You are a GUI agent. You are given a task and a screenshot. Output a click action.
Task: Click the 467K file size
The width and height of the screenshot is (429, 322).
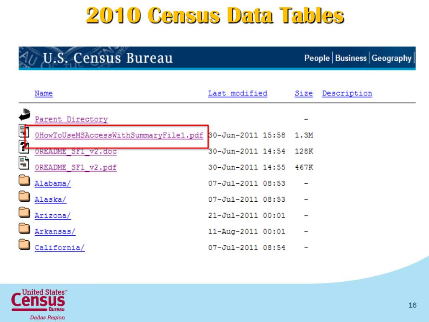click(x=304, y=167)
